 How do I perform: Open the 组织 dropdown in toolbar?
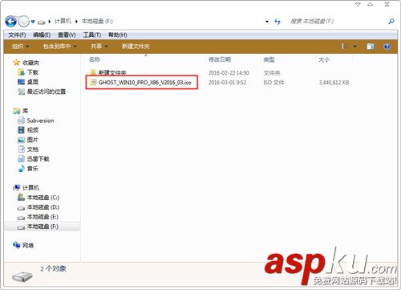pyautogui.click(x=20, y=47)
